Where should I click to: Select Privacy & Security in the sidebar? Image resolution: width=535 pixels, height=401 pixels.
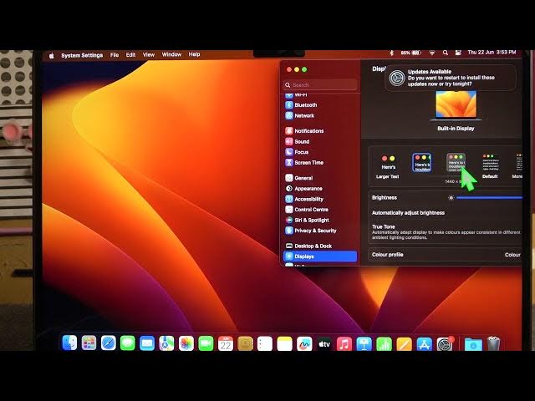pos(320,231)
